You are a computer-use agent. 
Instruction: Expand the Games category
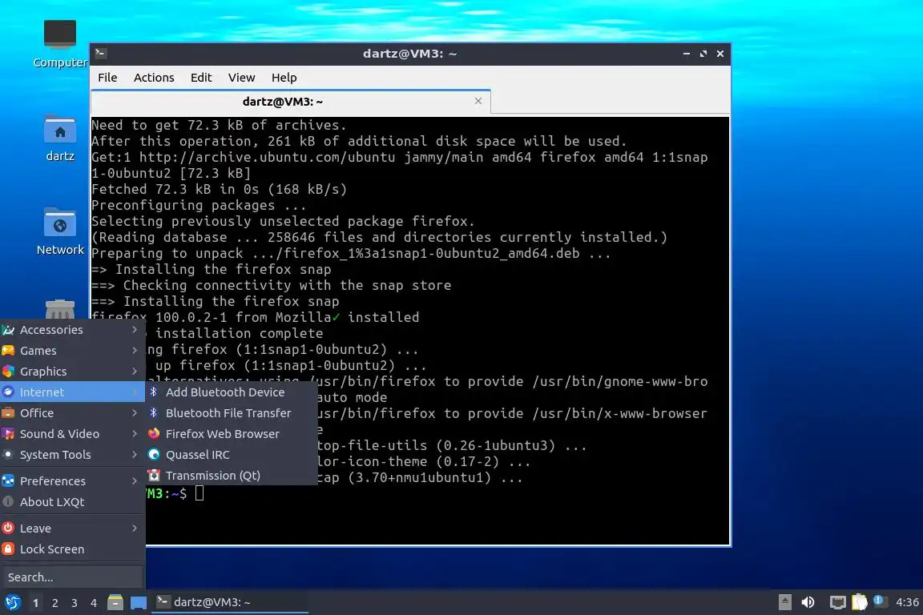[x=72, y=351]
